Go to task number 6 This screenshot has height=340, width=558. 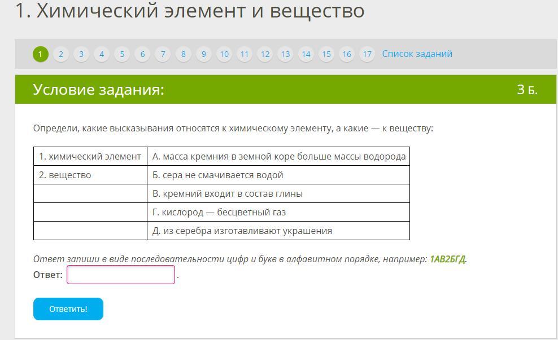click(x=142, y=54)
